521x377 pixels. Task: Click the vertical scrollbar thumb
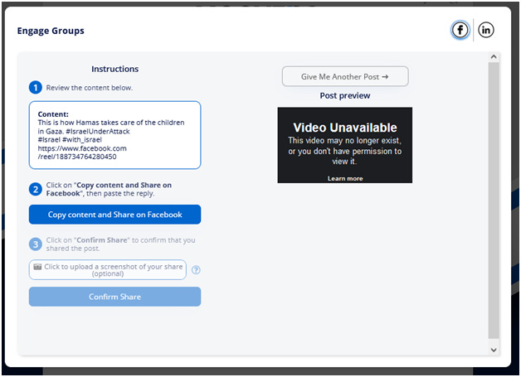[494, 201]
